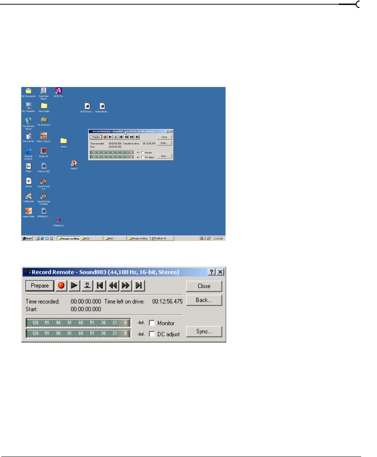Click Drop Marker button in enlarged dialog
The width and height of the screenshot is (377, 457).
(87, 286)
